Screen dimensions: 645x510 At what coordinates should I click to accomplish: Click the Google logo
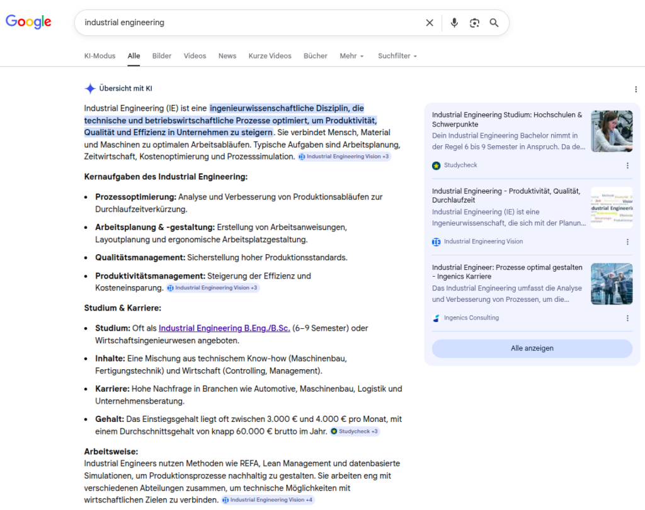click(28, 21)
